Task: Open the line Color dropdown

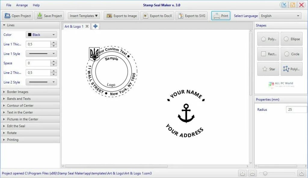Action: [x=41, y=35]
